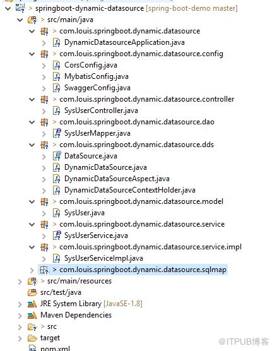Select the DataSource.java annotation file

(x=91, y=156)
